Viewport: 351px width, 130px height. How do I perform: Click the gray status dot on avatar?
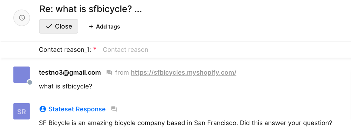coord(30,82)
